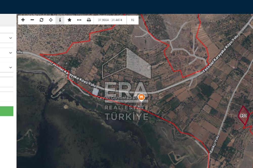Activate the crosshair locate tool
The width and height of the screenshot is (253, 168).
point(51,20)
